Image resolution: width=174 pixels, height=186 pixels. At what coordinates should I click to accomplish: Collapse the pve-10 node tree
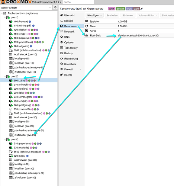tap(5, 17)
